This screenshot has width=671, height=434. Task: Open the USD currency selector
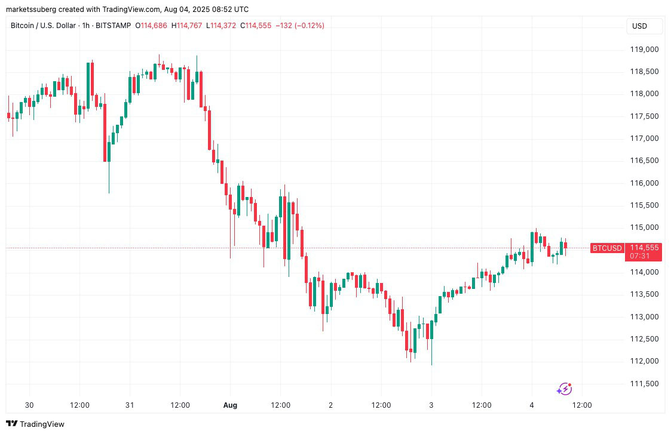point(639,26)
